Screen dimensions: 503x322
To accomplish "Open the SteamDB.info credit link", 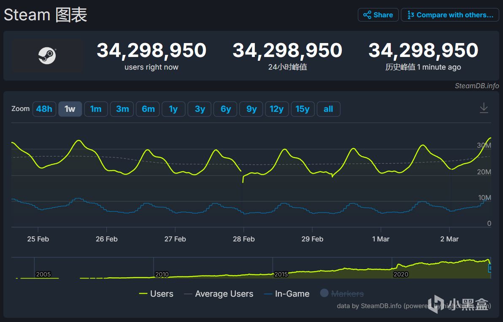I will [477, 86].
